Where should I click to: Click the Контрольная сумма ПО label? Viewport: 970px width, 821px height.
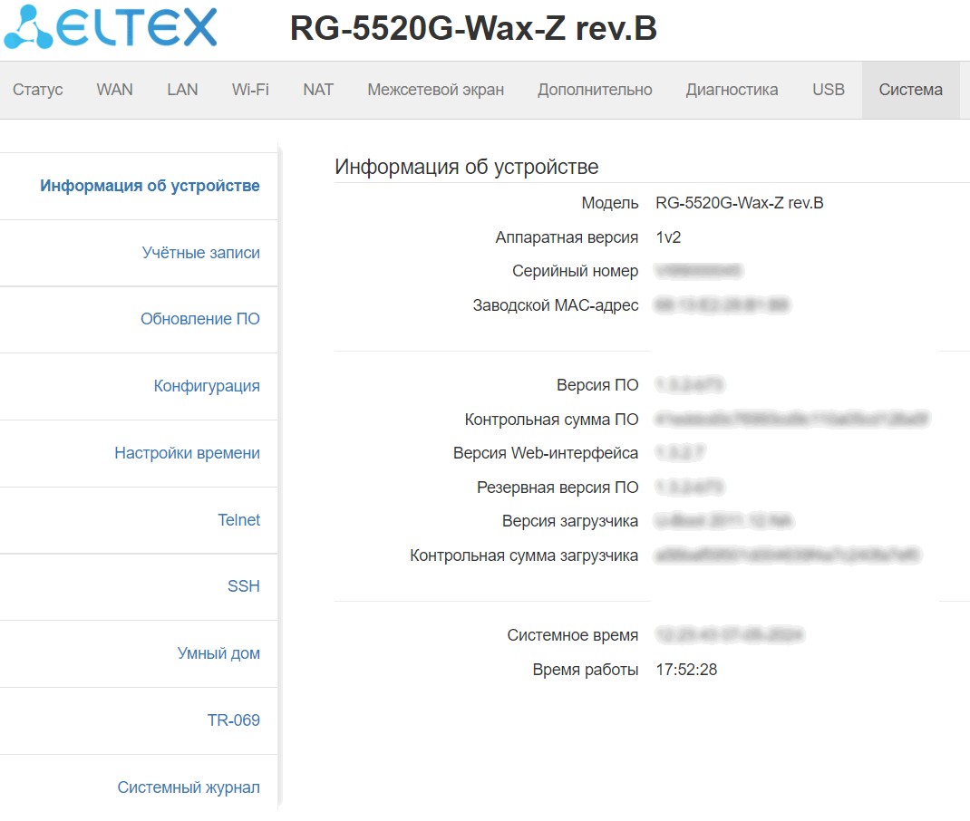click(551, 420)
